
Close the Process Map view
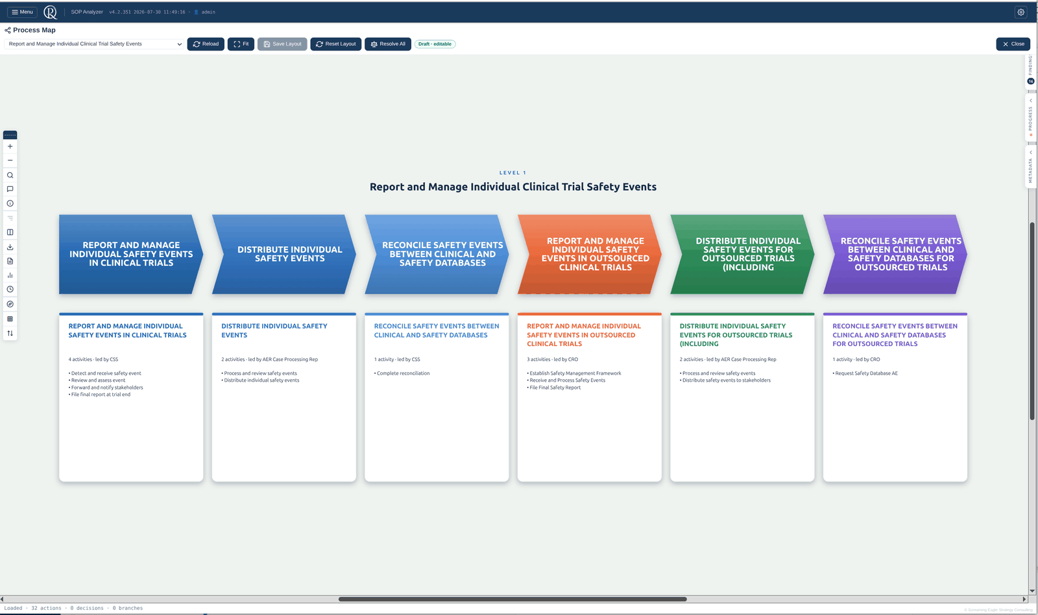click(1013, 44)
